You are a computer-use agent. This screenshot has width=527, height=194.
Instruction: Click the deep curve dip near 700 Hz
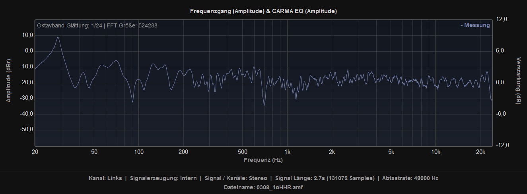point(264,105)
